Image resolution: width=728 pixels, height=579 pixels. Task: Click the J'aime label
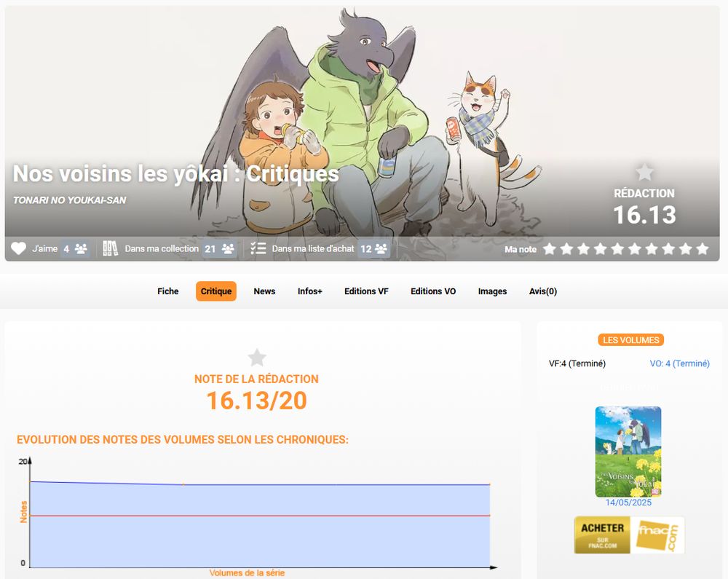coord(45,248)
